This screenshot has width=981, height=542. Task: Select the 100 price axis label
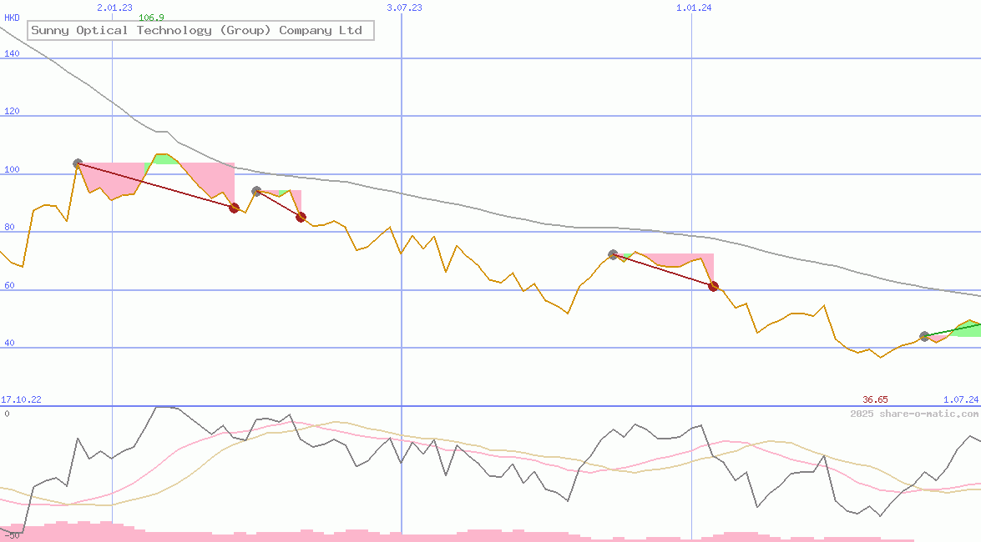pos(12,169)
